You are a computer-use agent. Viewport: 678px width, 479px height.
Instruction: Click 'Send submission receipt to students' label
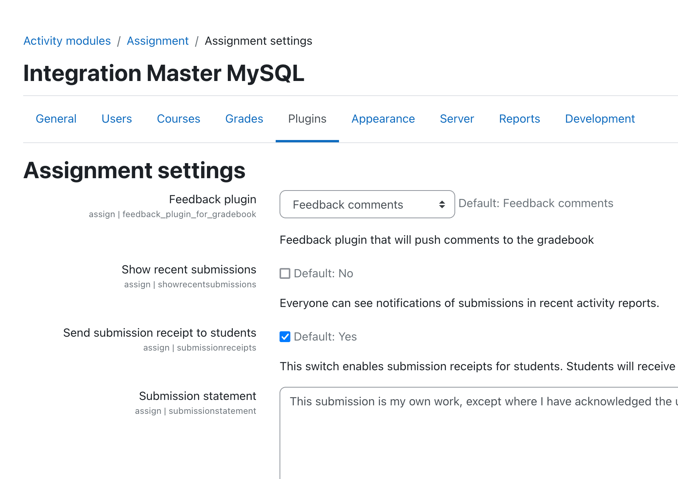(x=159, y=333)
